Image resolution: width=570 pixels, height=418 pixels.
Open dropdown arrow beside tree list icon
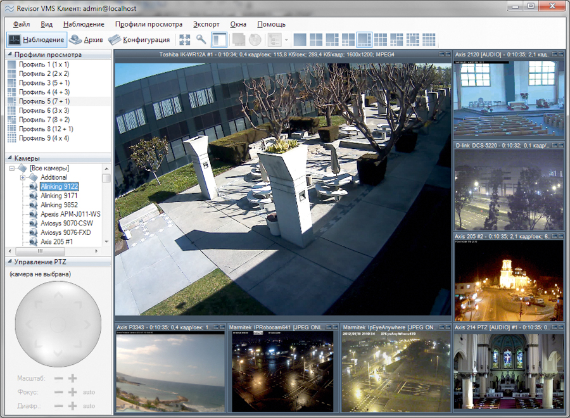tap(286, 40)
